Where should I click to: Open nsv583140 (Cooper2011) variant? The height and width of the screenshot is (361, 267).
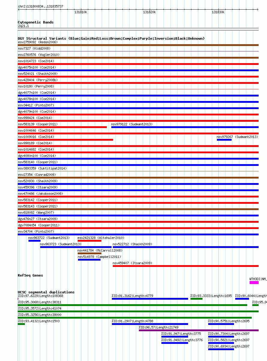click(x=138, y=165)
